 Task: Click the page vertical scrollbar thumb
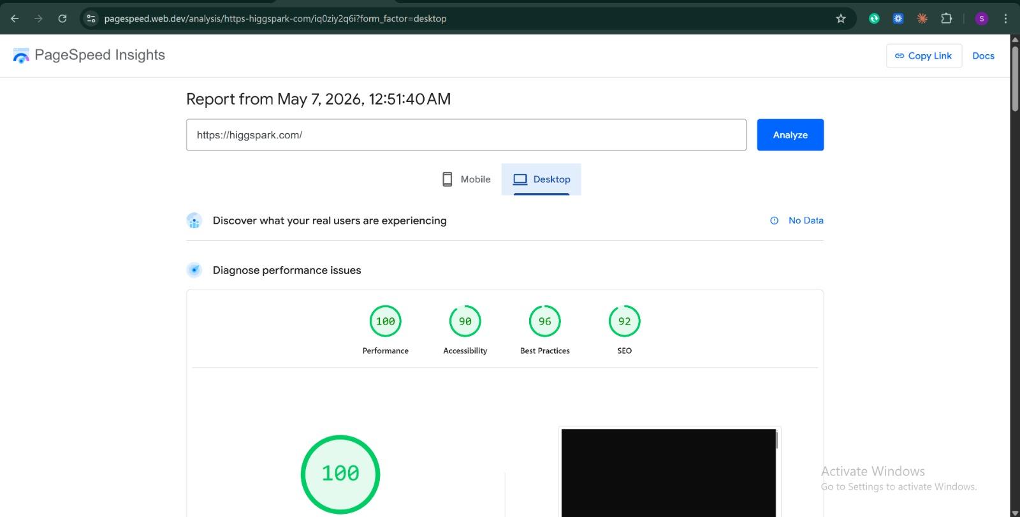1015,78
